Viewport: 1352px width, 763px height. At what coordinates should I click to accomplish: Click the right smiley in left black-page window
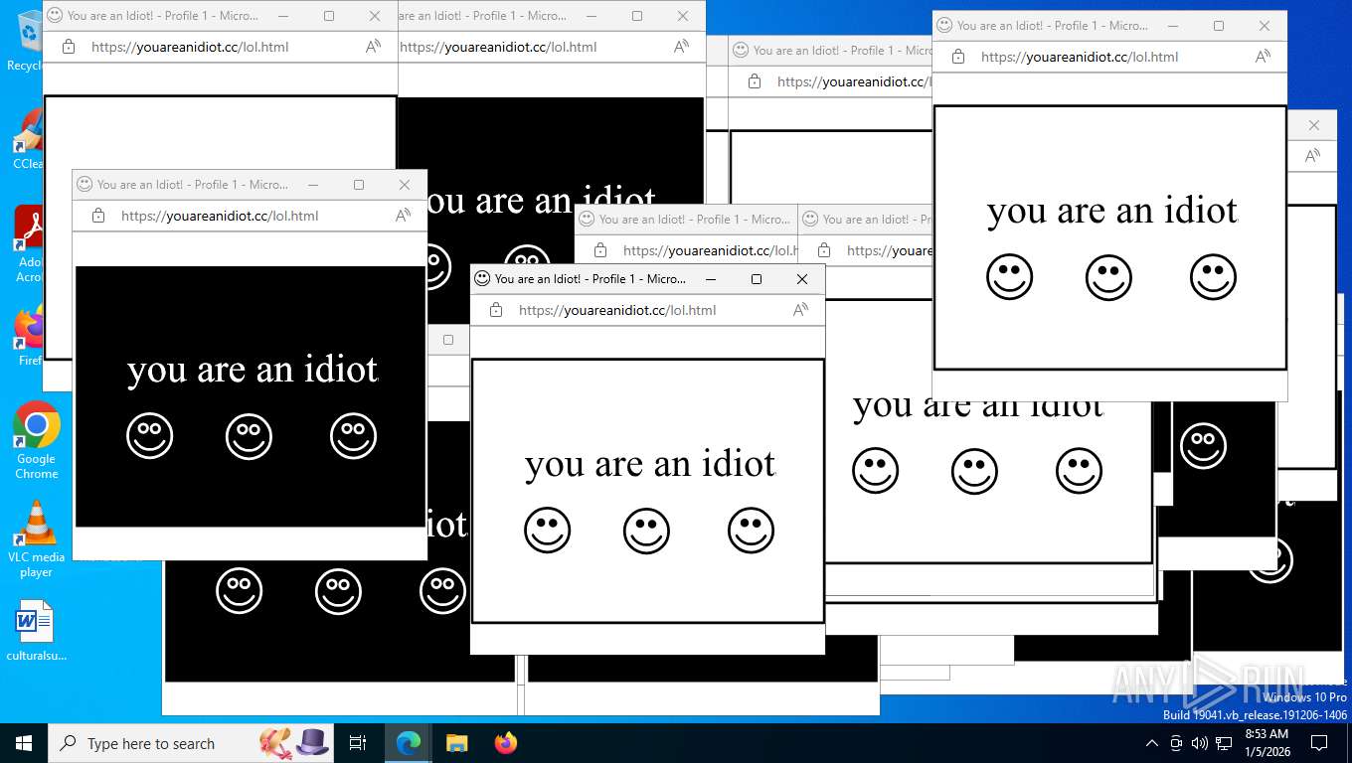353,436
